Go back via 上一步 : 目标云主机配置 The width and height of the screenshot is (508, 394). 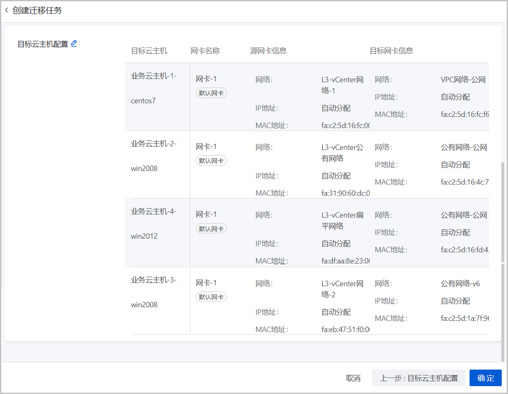pos(418,378)
